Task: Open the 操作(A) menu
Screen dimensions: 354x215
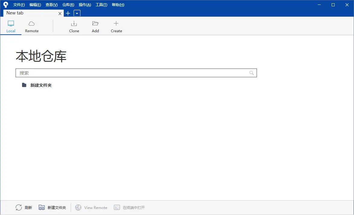Action: tap(85, 5)
